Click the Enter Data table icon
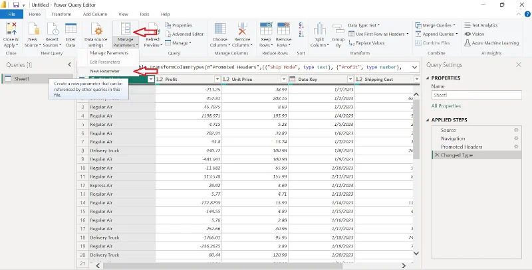 [70, 29]
